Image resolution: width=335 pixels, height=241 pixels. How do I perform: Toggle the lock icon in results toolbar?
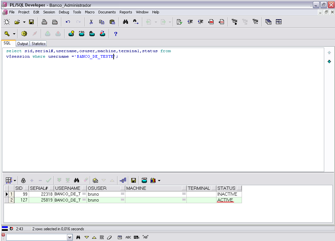[23, 180]
